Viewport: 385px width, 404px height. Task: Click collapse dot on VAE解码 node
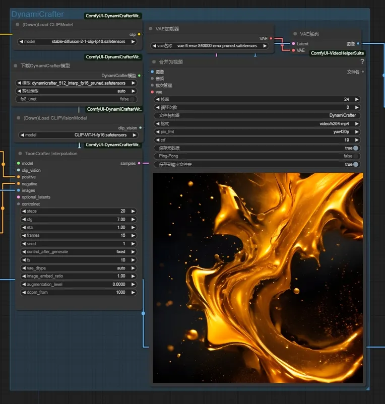coord(294,34)
